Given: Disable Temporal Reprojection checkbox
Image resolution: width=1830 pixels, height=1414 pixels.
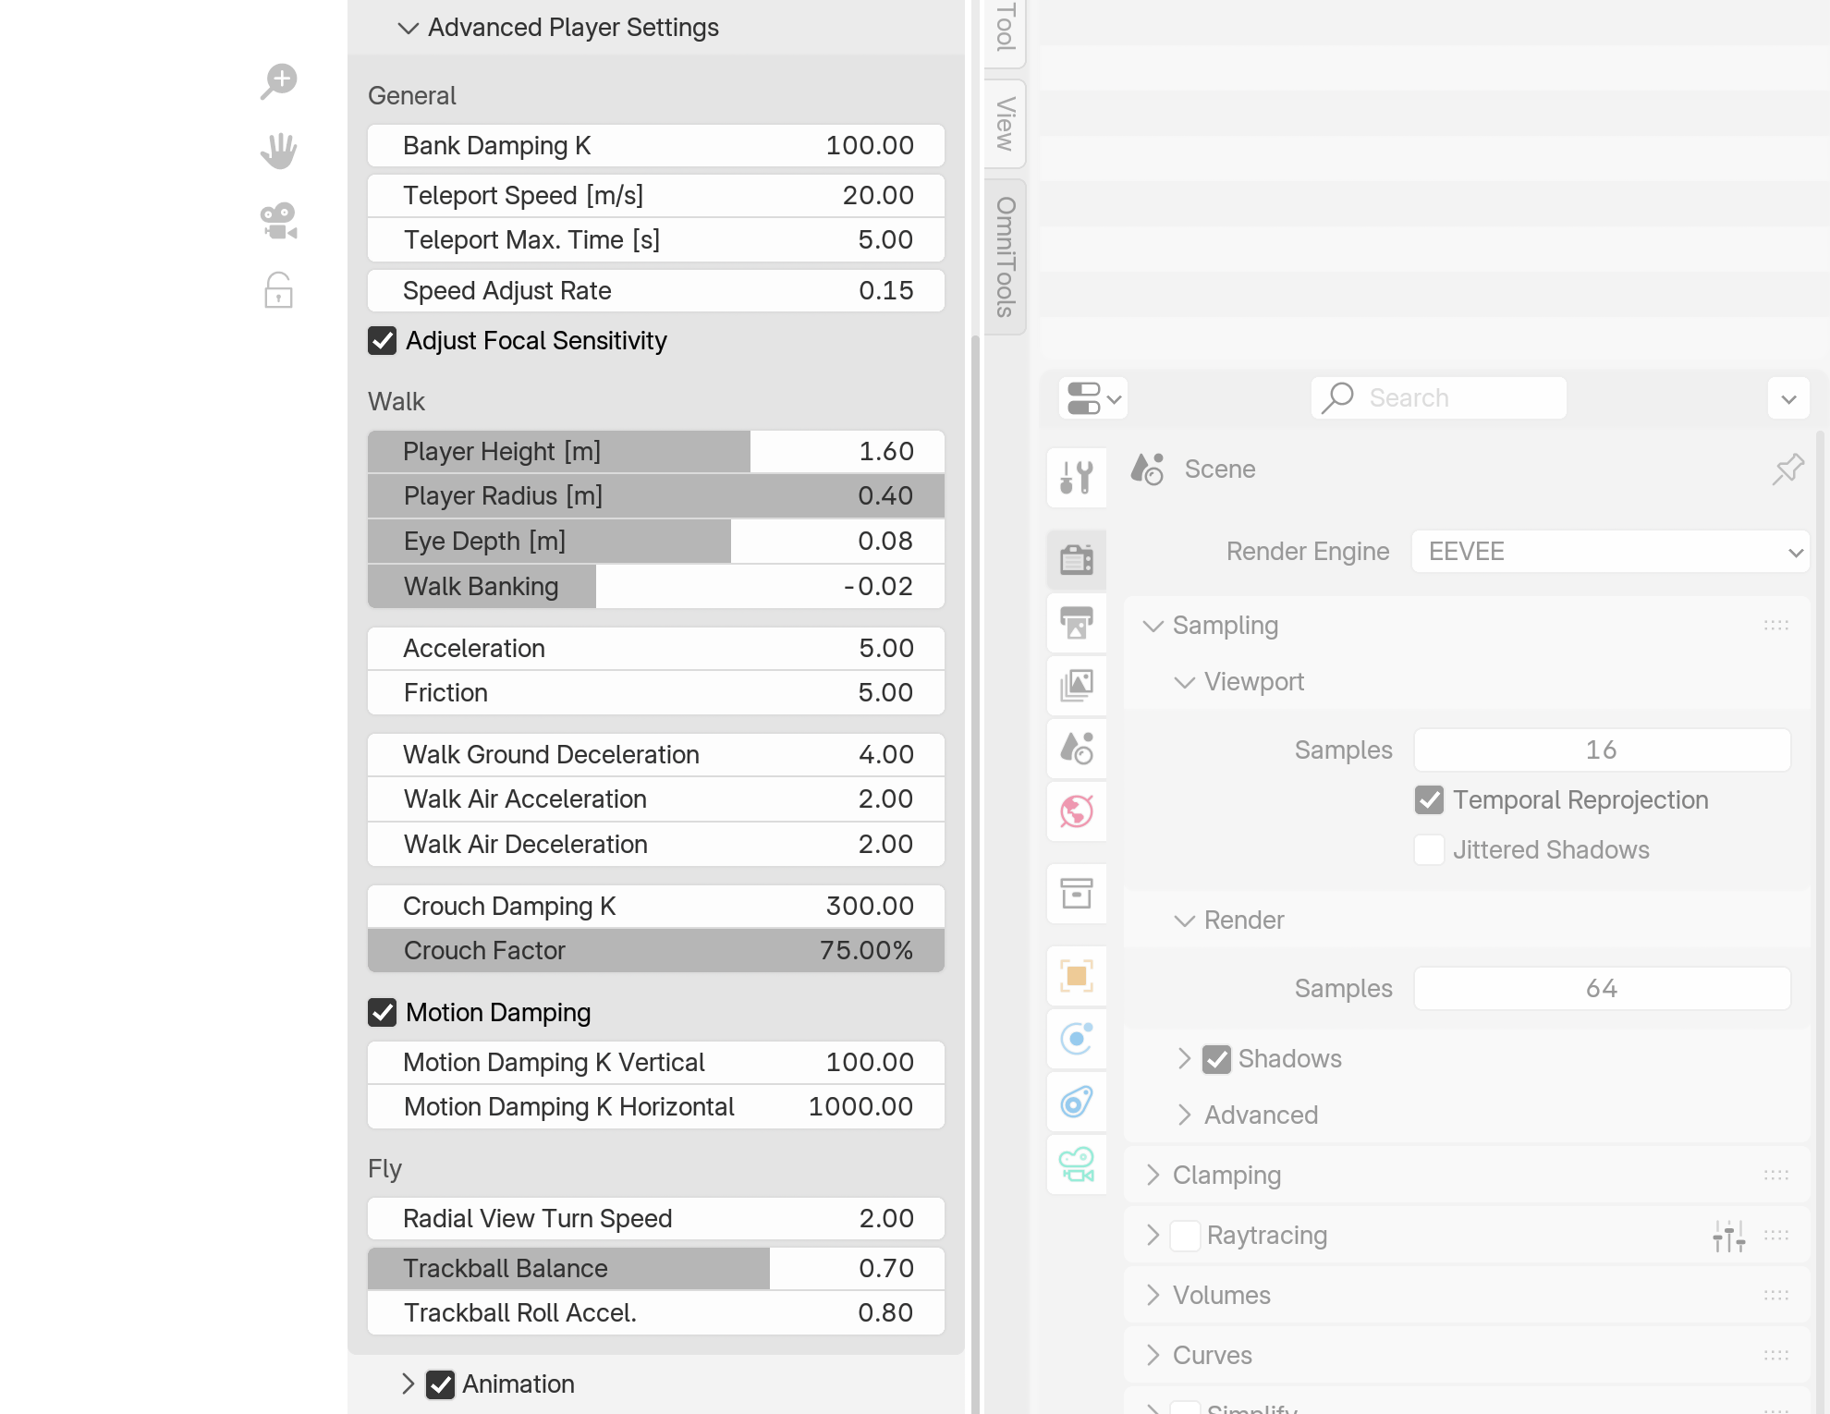Looking at the screenshot, I should 1429,800.
